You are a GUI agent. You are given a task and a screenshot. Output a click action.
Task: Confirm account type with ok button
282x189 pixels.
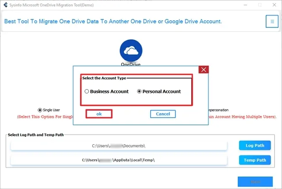[99, 114]
